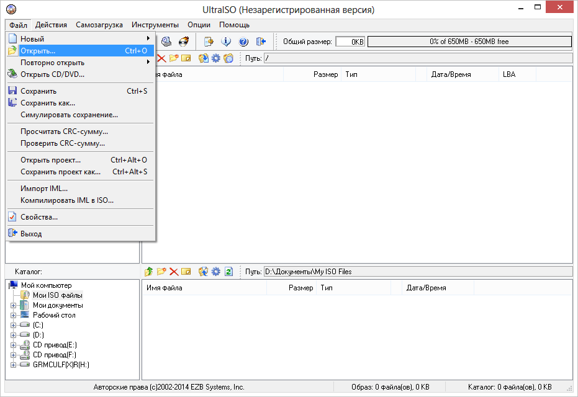Open help via the blue question mark icon
This screenshot has height=397, width=578.
243,42
